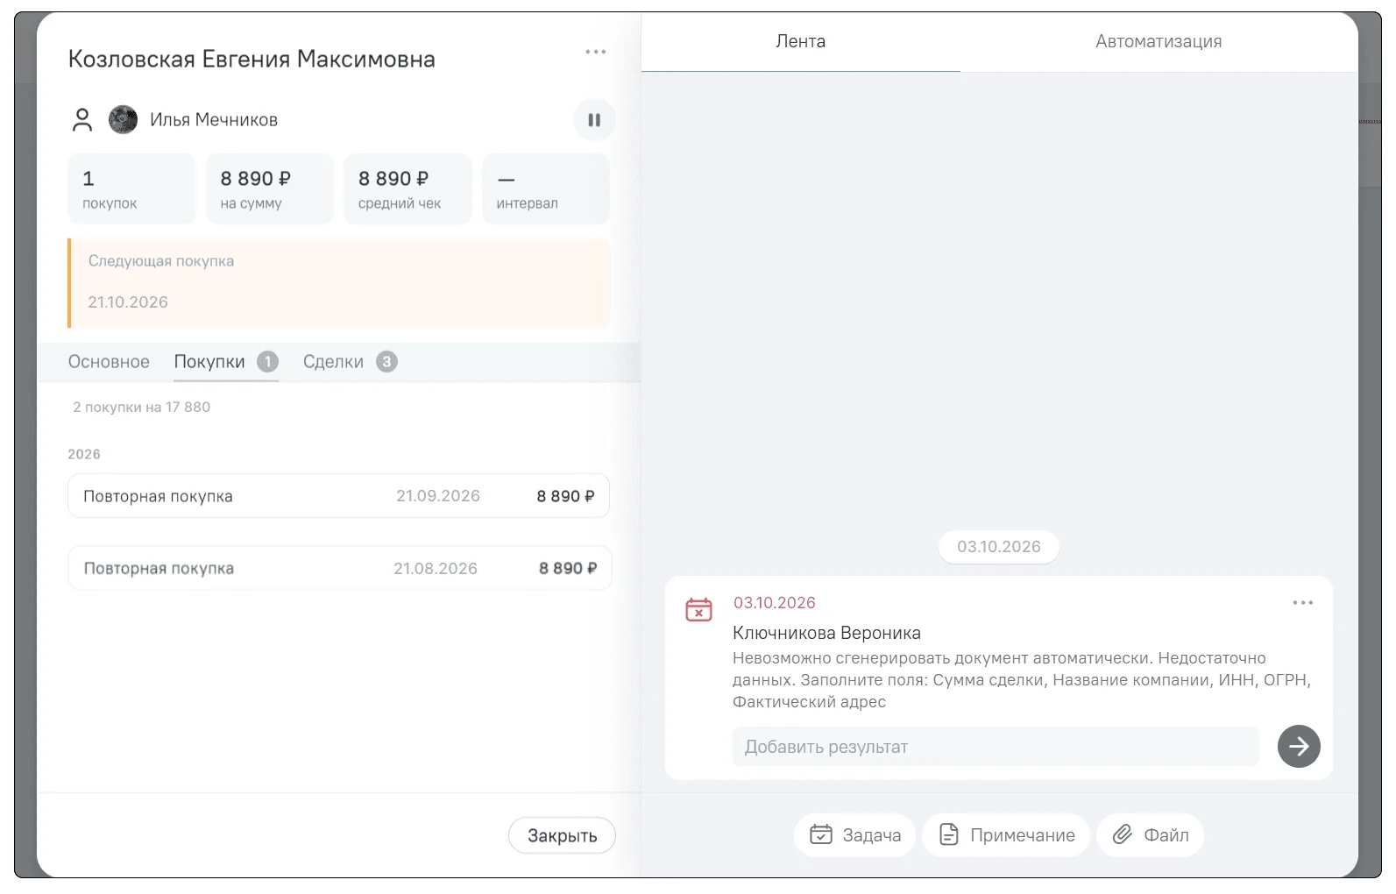Image resolution: width=1396 pixels, height=894 pixels.
Task: Click the 2026 year heading in purchases
Action: click(x=84, y=454)
